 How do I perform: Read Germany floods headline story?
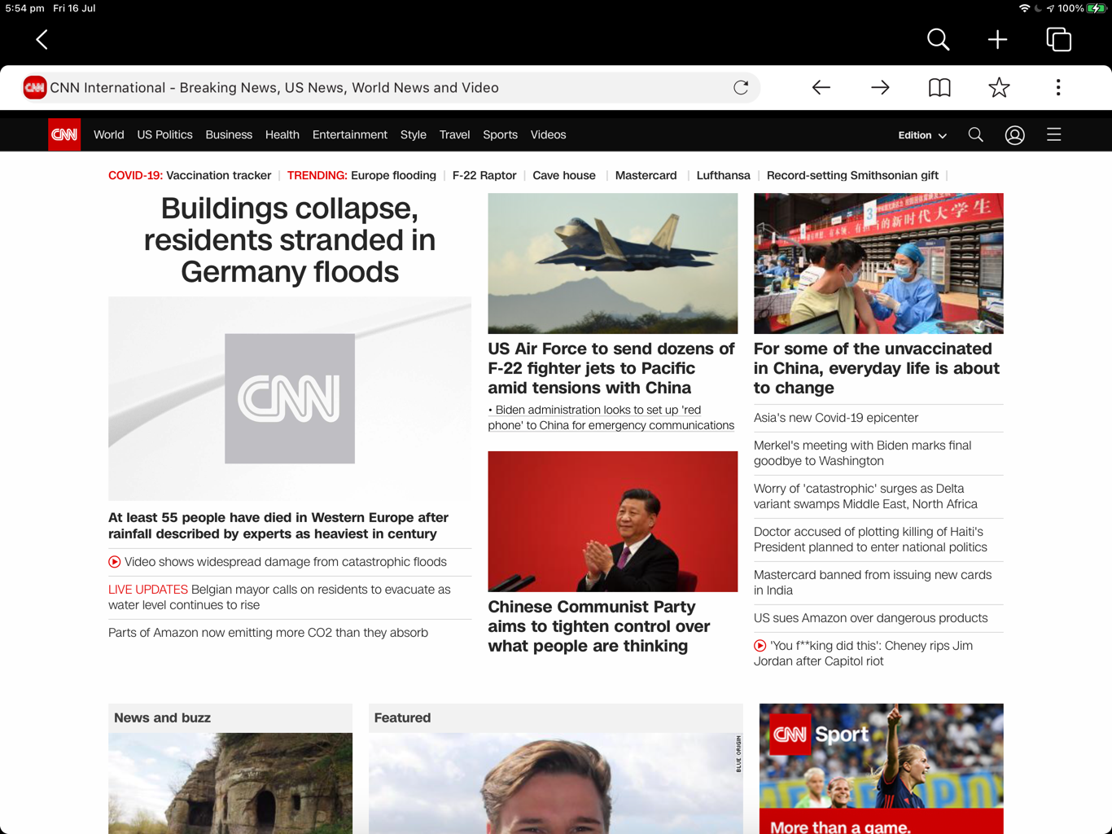[x=289, y=240]
